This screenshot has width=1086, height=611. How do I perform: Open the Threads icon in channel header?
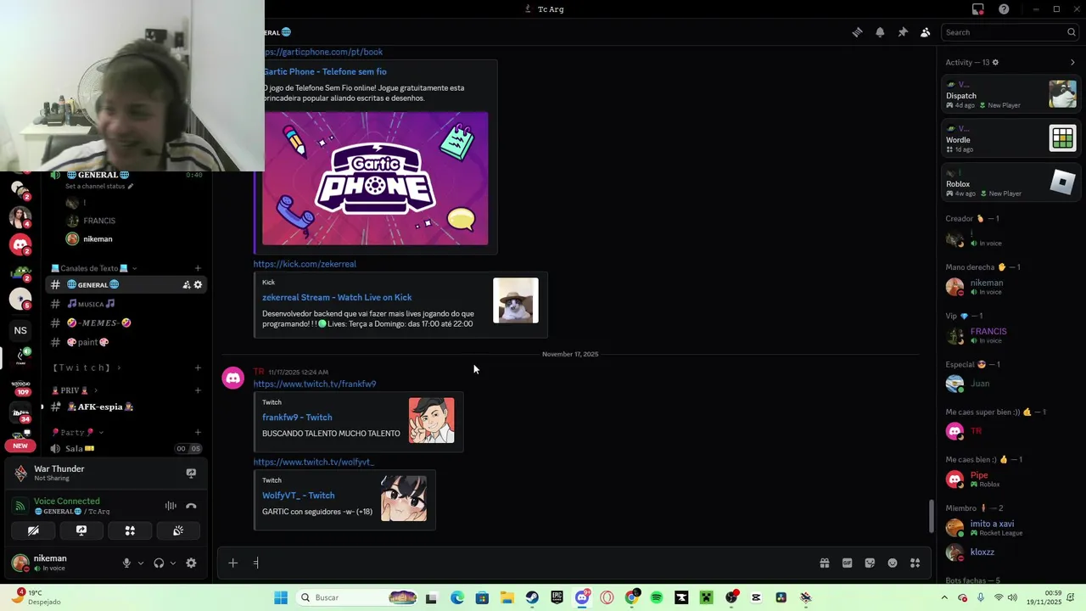(857, 32)
